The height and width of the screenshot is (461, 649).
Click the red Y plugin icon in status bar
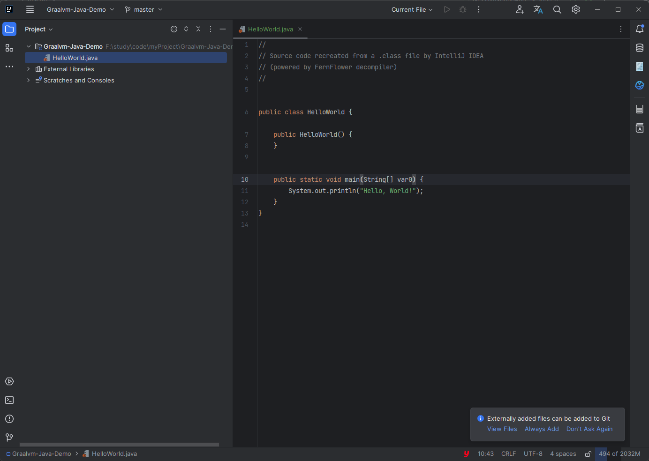tap(466, 454)
